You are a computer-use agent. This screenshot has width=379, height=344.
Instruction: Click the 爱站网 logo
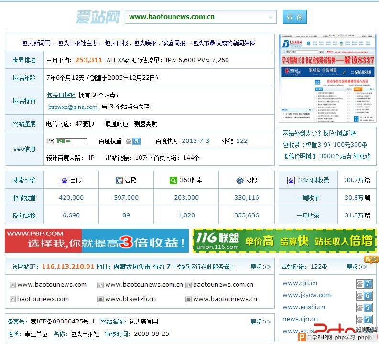[98, 17]
